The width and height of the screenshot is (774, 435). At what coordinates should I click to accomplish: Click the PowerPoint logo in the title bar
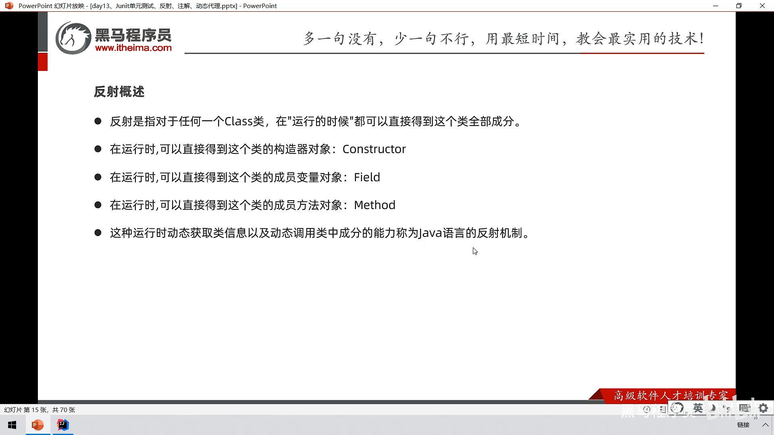9,6
